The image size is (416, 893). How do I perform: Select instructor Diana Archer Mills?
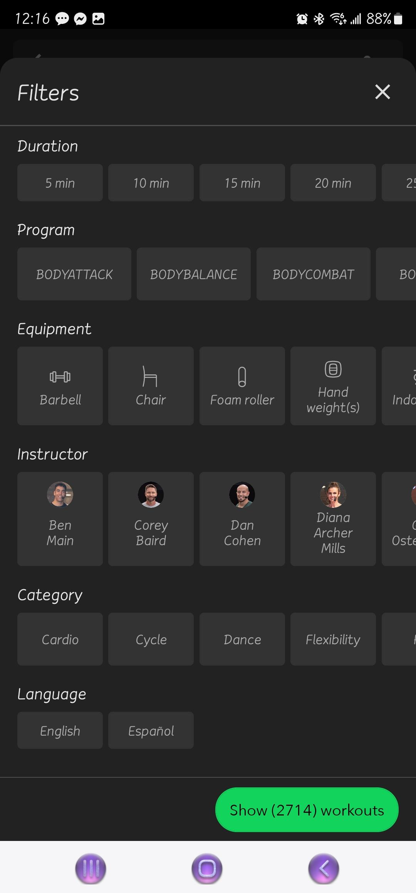[333, 519]
